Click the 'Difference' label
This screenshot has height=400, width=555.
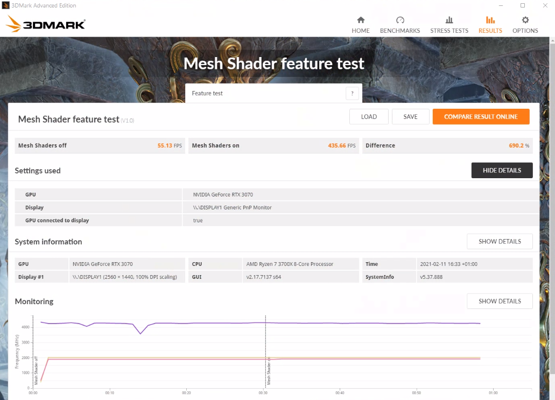click(380, 145)
